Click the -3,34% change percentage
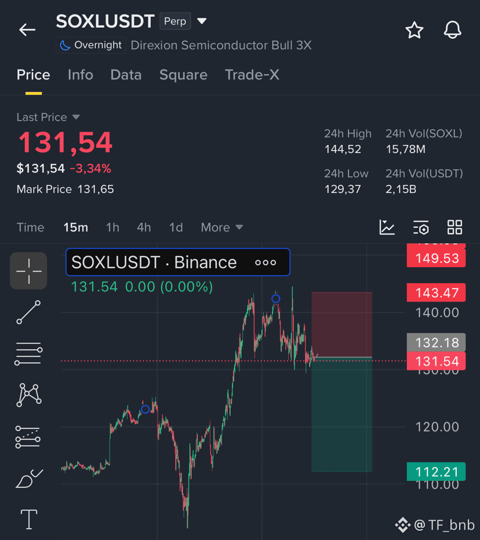This screenshot has width=480, height=540. [x=90, y=169]
